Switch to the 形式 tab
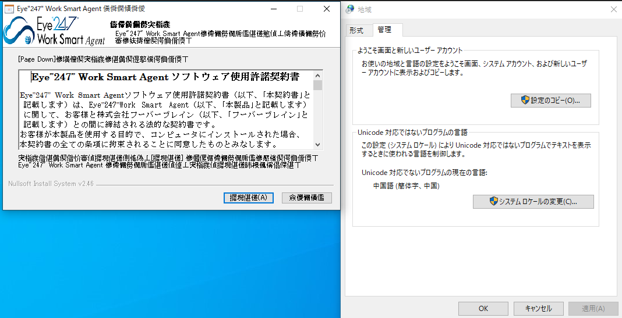 [x=356, y=30]
